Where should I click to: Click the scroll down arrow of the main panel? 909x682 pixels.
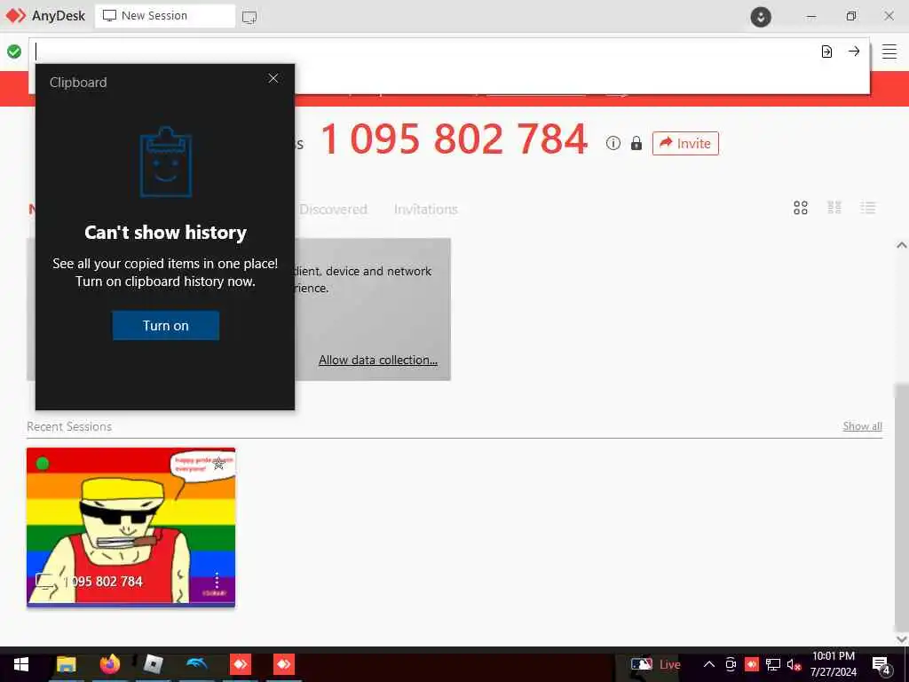point(902,639)
